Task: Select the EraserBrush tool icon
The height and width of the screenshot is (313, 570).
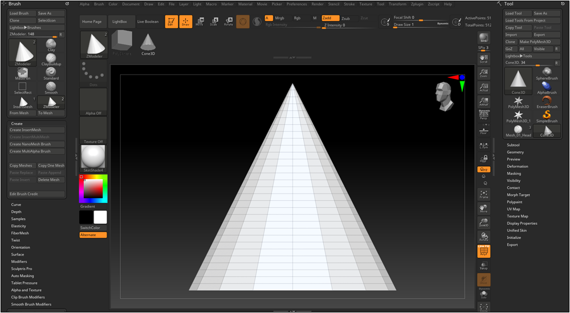Action: tap(547, 102)
